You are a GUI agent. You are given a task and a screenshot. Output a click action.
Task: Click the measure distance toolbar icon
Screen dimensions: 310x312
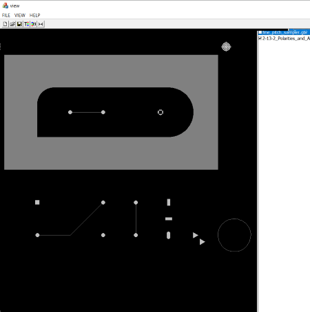point(41,24)
